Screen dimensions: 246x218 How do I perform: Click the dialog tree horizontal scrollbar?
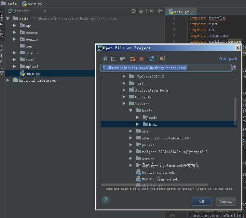(154, 185)
